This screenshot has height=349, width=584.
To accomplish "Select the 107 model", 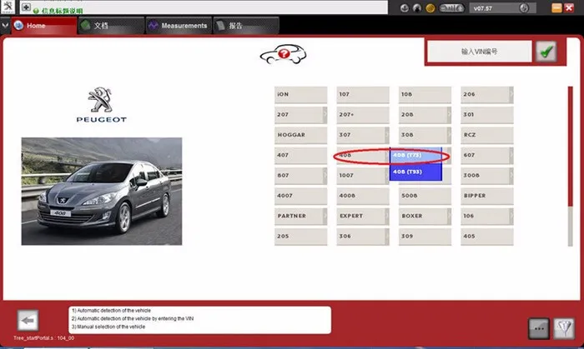I will point(362,95).
